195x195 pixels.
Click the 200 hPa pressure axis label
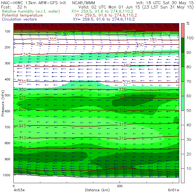coord(7,47)
